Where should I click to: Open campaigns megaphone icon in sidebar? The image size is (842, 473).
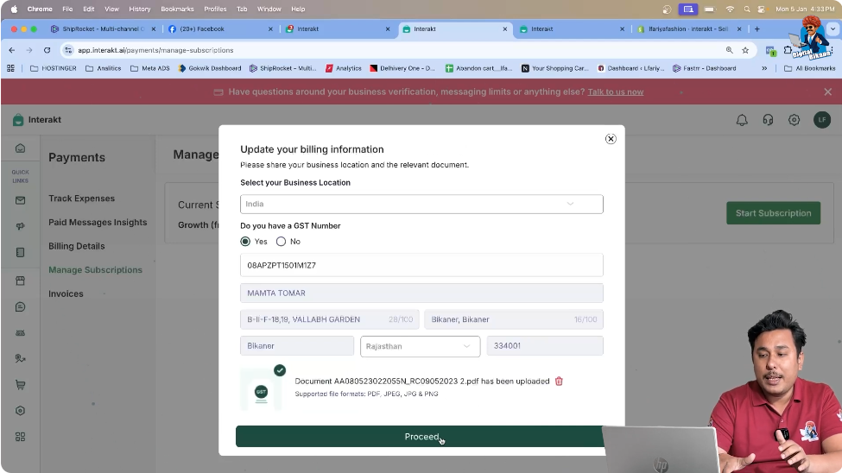21,226
